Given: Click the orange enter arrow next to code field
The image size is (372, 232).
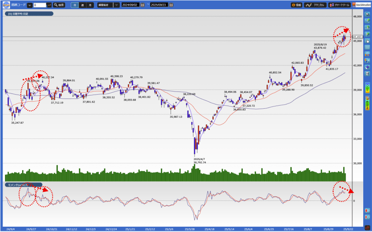Looking at the screenshot, I should [49, 5].
